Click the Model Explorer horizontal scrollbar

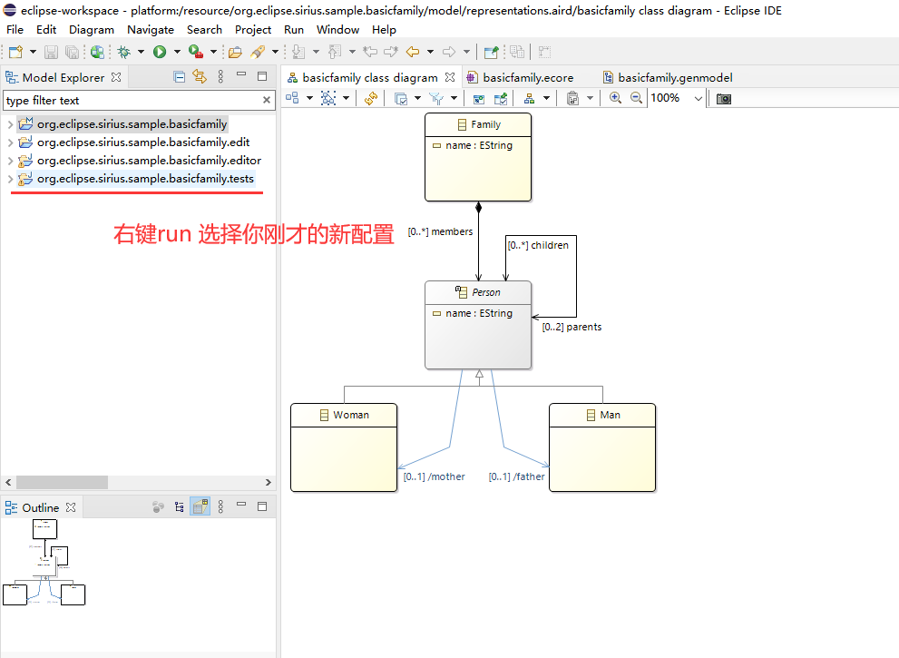[62, 482]
